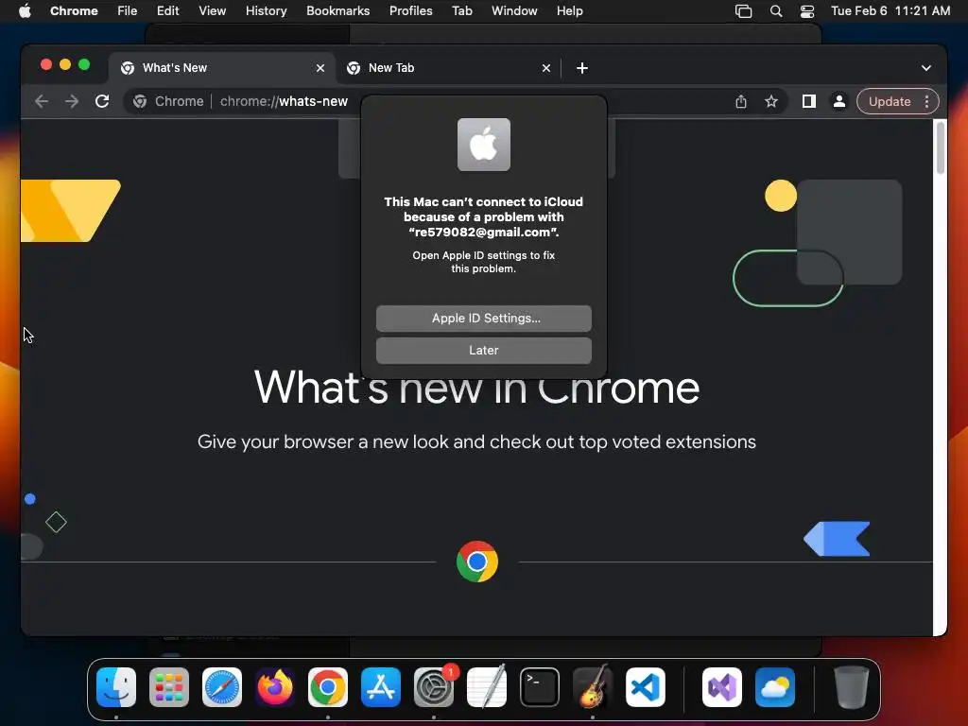The height and width of the screenshot is (726, 968).
Task: Click the 'Give your browser a new look' subtitle
Action: click(476, 442)
